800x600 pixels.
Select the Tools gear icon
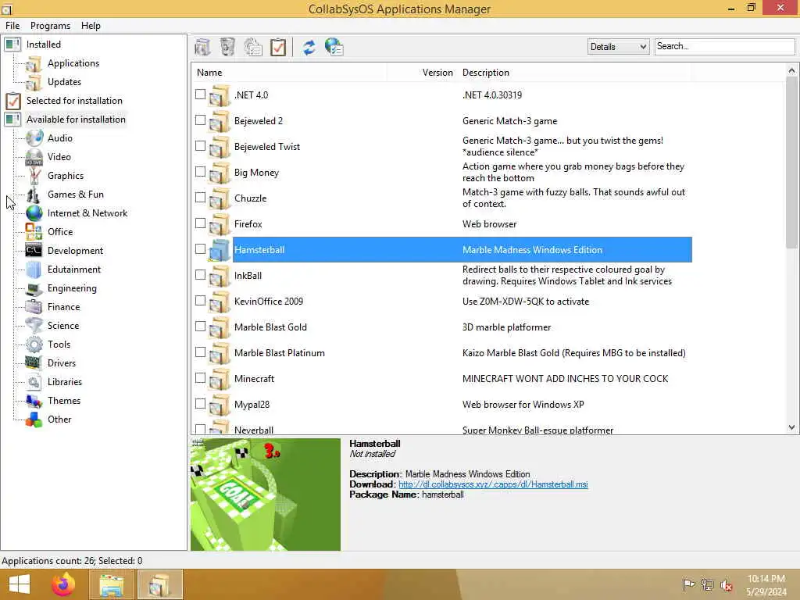pos(34,345)
